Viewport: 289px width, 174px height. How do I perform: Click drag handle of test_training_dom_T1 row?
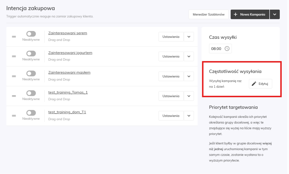click(x=14, y=116)
